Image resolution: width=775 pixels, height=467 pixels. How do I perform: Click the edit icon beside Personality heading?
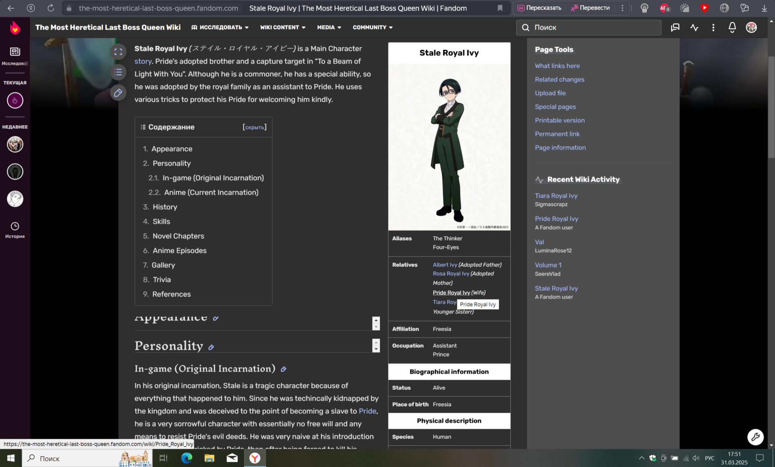[x=211, y=347]
